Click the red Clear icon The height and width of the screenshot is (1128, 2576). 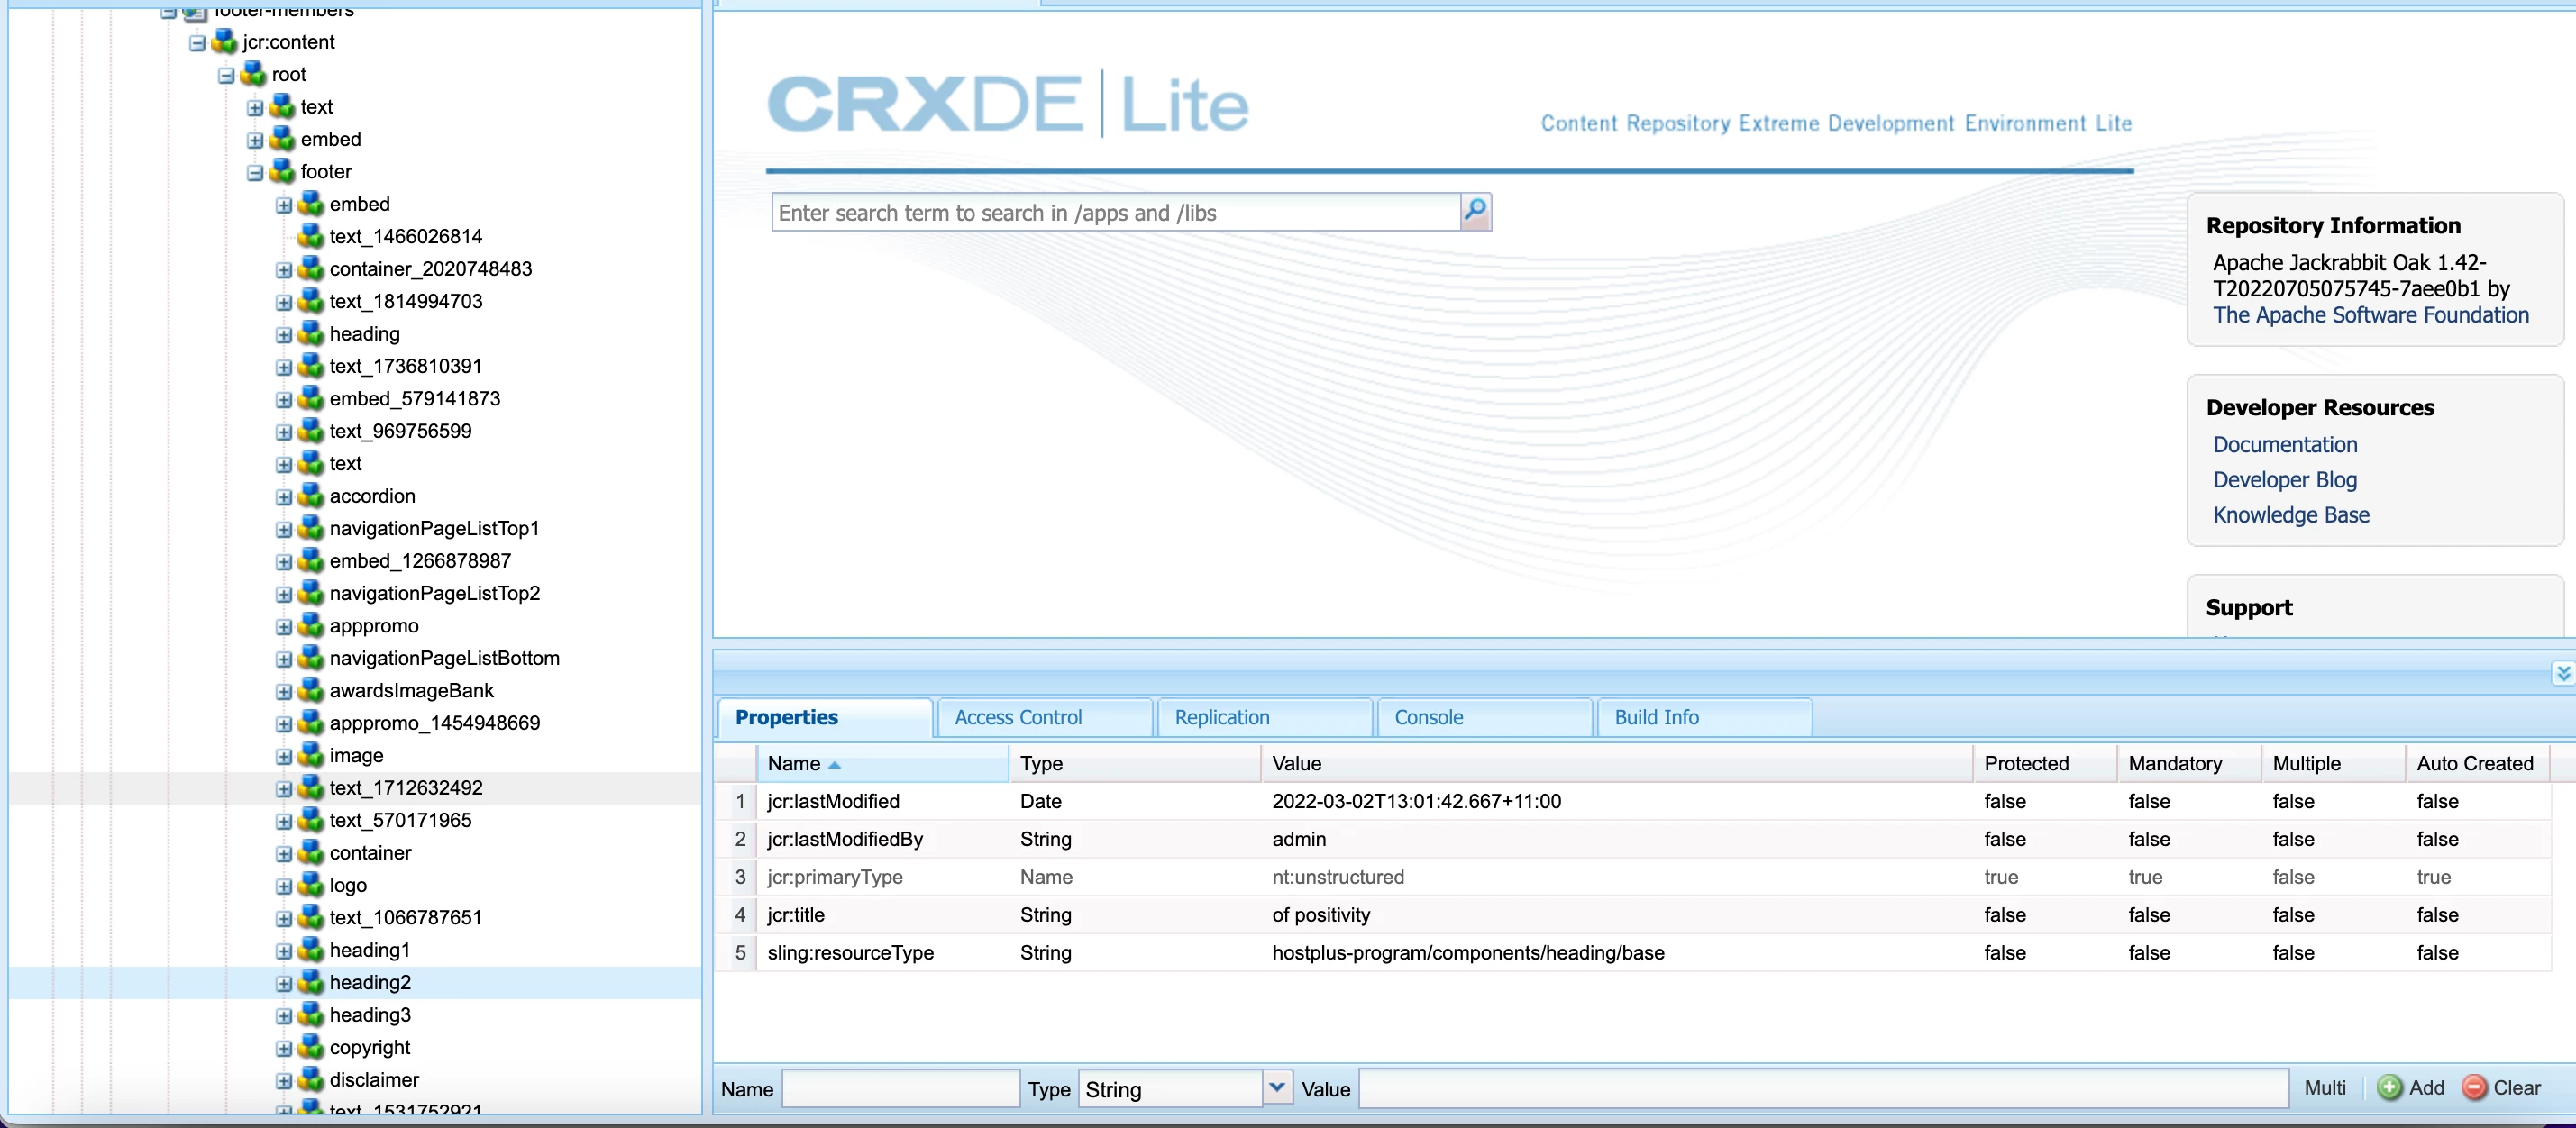(x=2473, y=1088)
